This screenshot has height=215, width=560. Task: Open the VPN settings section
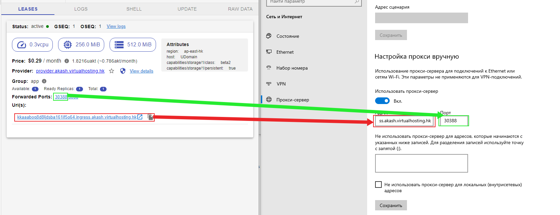click(281, 84)
